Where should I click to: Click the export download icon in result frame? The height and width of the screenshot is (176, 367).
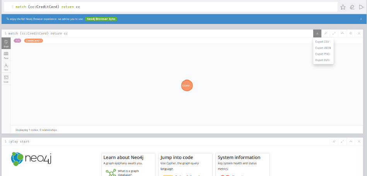(x=317, y=34)
